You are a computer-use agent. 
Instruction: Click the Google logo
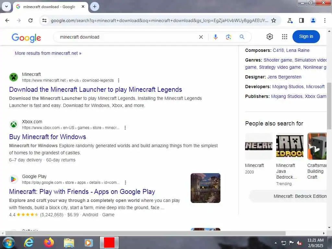click(26, 38)
